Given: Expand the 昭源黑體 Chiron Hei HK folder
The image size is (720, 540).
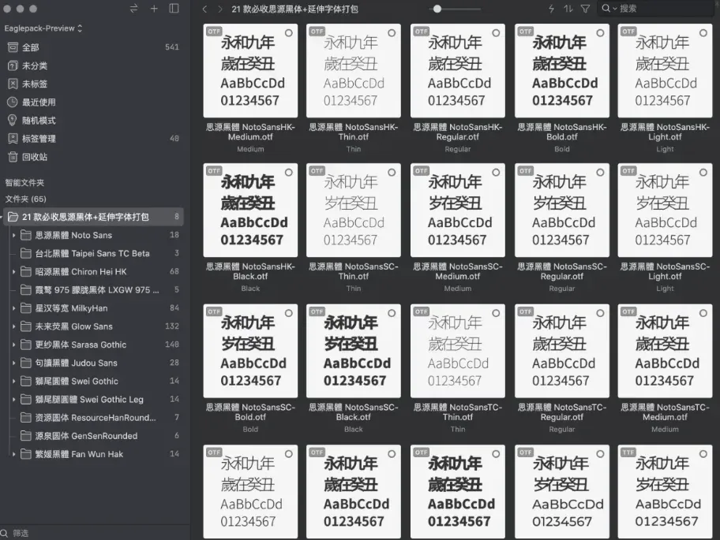Looking at the screenshot, I should [13, 271].
